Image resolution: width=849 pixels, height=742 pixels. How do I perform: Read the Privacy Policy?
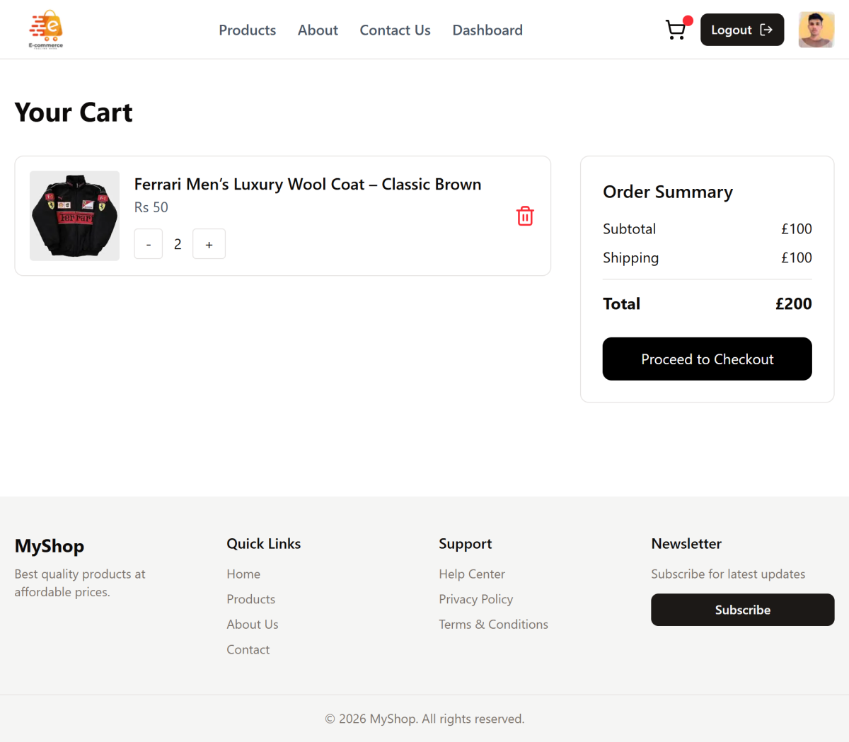click(x=475, y=599)
